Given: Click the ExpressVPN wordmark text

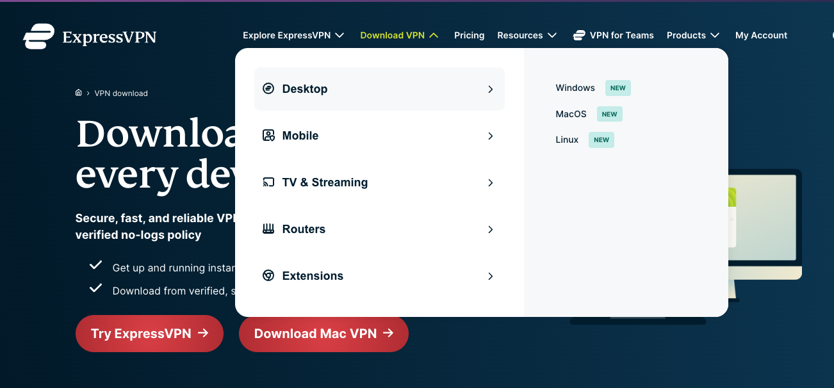Looking at the screenshot, I should coord(110,36).
